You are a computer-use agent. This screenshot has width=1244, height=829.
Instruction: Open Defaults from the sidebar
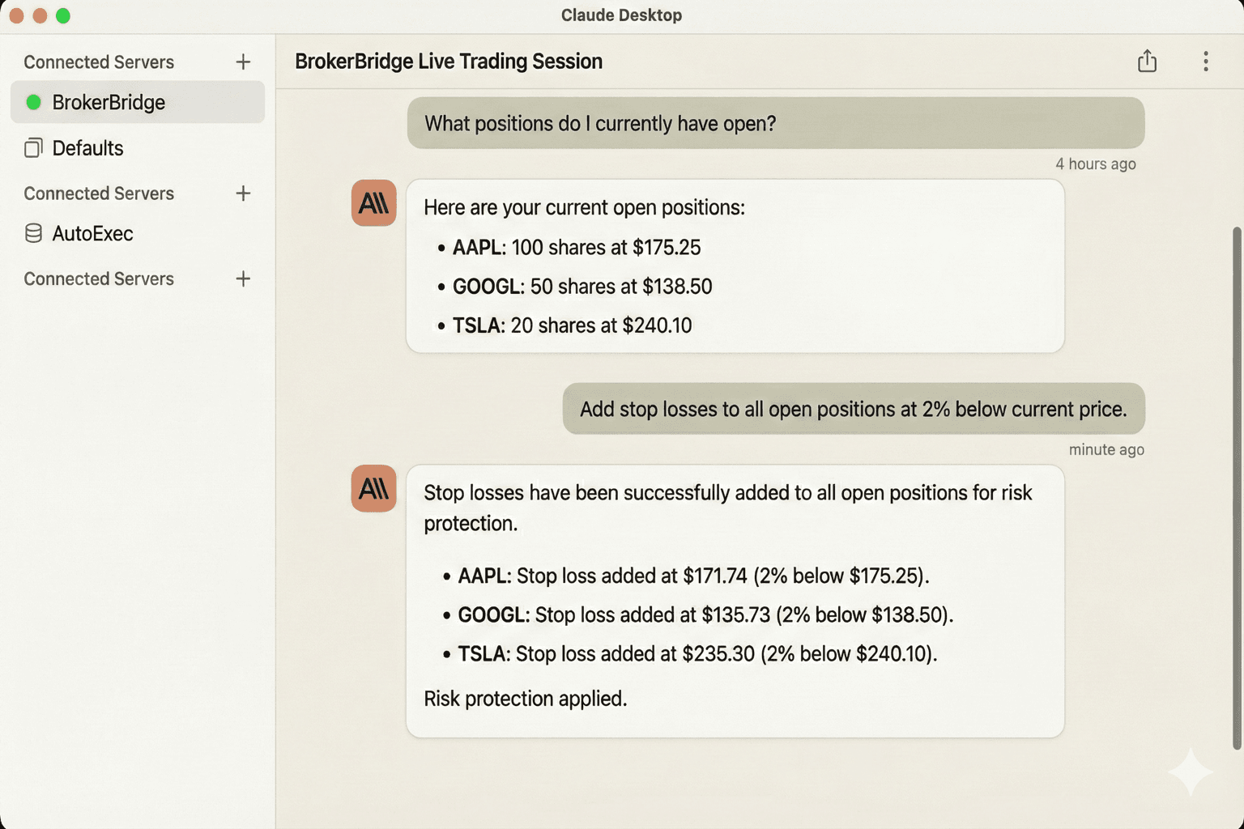pyautogui.click(x=87, y=147)
